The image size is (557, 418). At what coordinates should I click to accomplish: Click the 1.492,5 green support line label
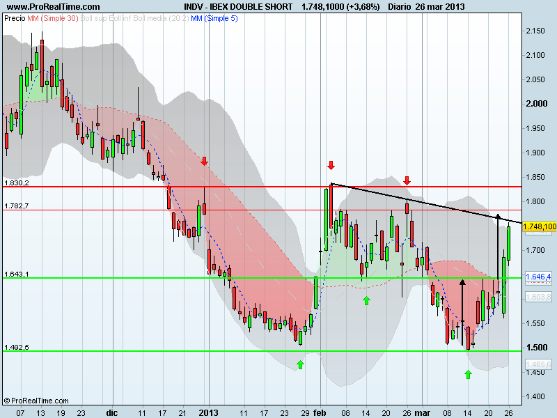coord(16,347)
